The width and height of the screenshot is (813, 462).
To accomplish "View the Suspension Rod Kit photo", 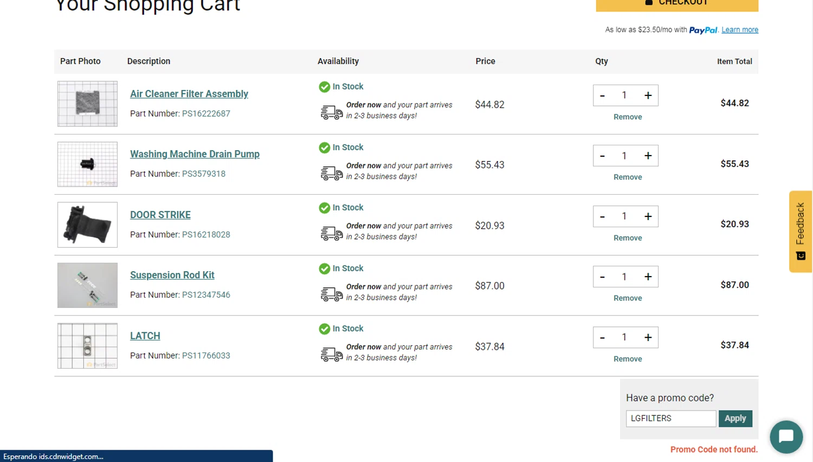I will tap(87, 285).
